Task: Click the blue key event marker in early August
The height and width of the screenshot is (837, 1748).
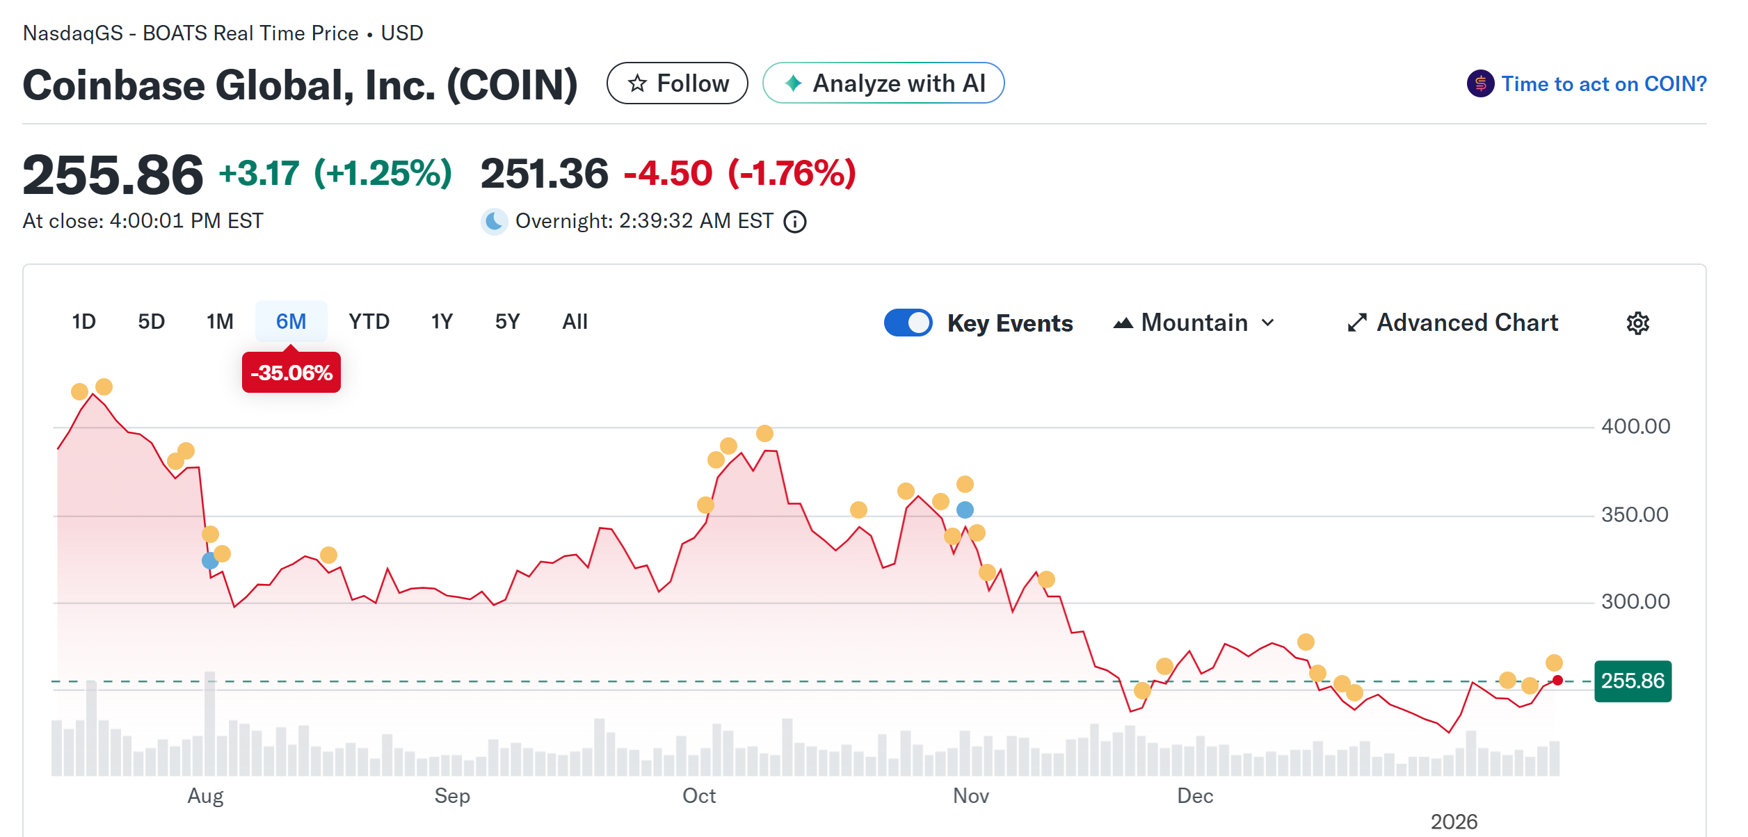Action: 210,560
